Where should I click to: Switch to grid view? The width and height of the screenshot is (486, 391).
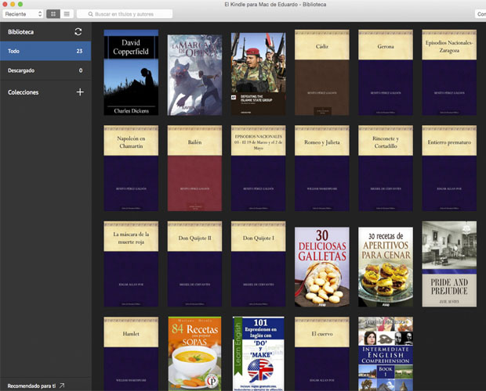(x=53, y=14)
